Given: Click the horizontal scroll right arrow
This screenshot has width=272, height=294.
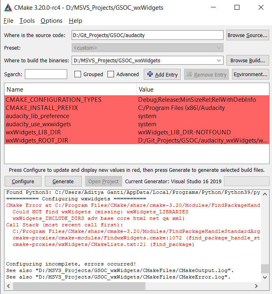Looking at the screenshot, I should pyautogui.click(x=256, y=286).
